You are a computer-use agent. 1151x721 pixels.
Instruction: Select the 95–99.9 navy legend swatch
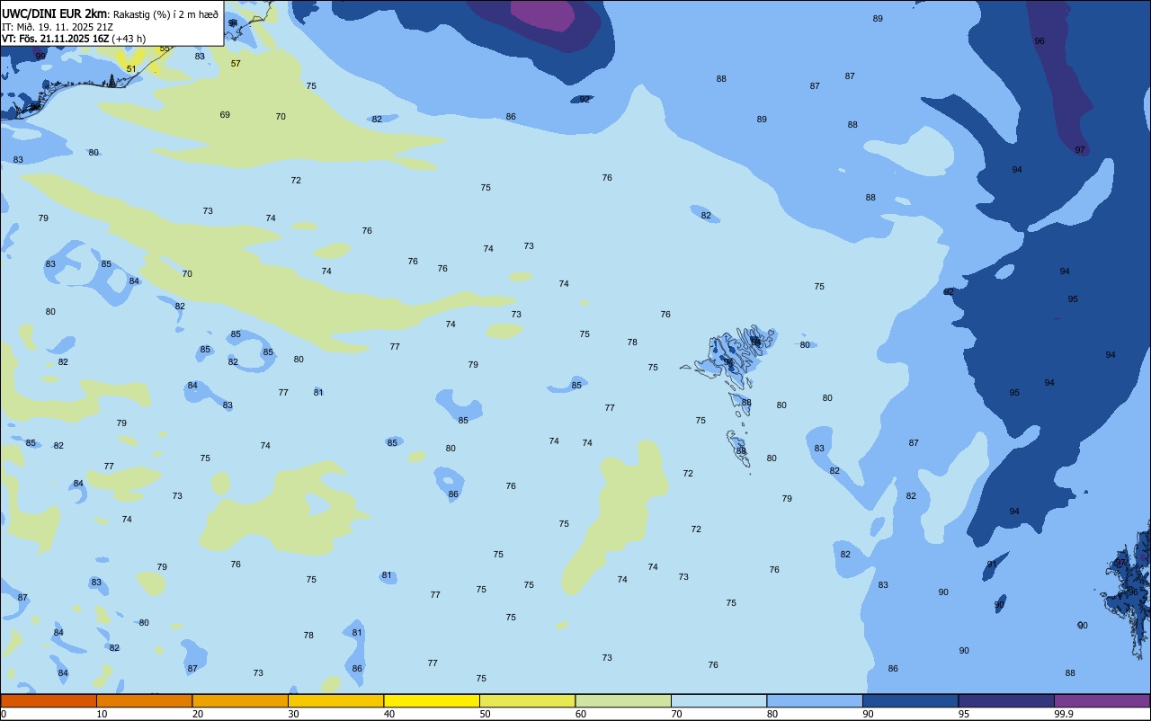point(1006,700)
